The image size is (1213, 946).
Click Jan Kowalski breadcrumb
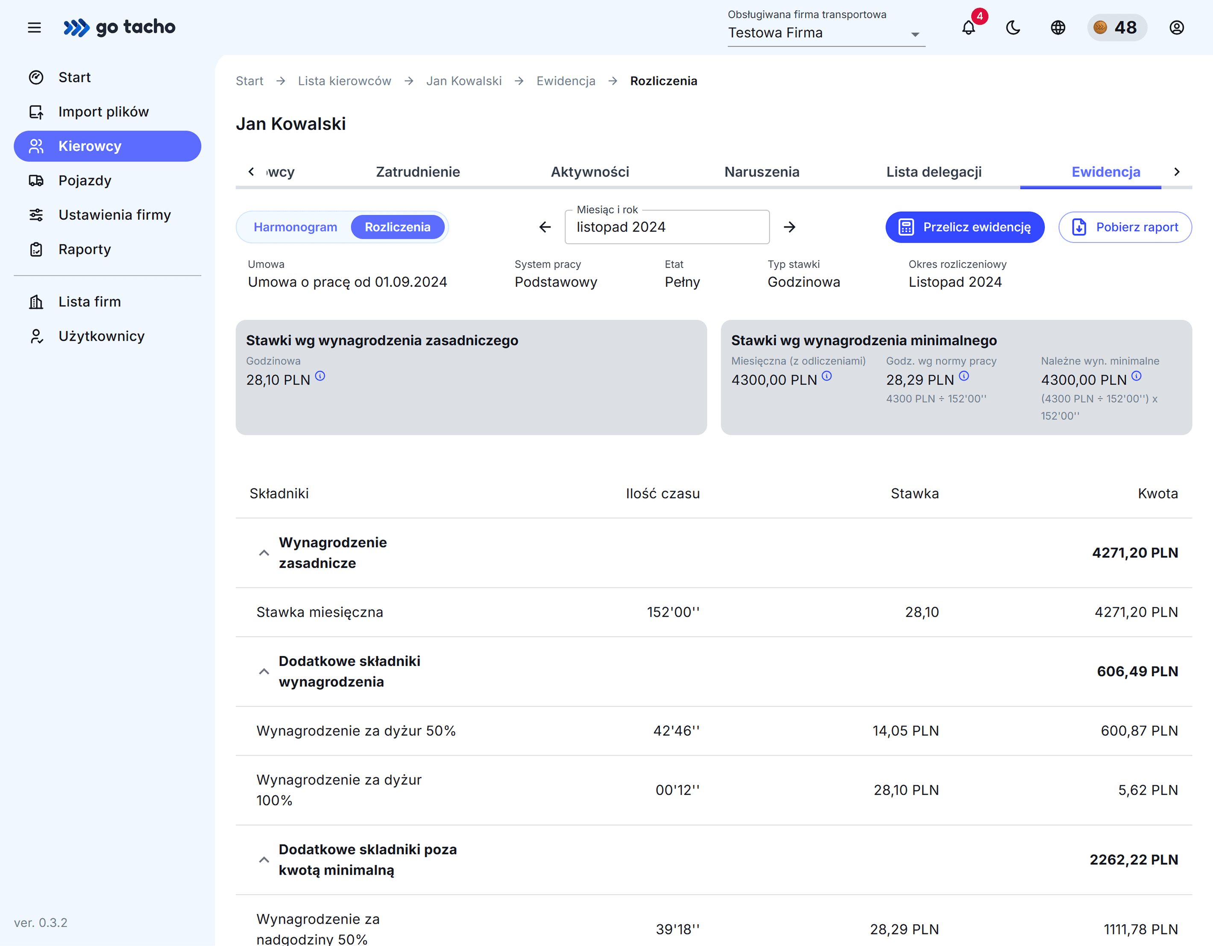[464, 81]
